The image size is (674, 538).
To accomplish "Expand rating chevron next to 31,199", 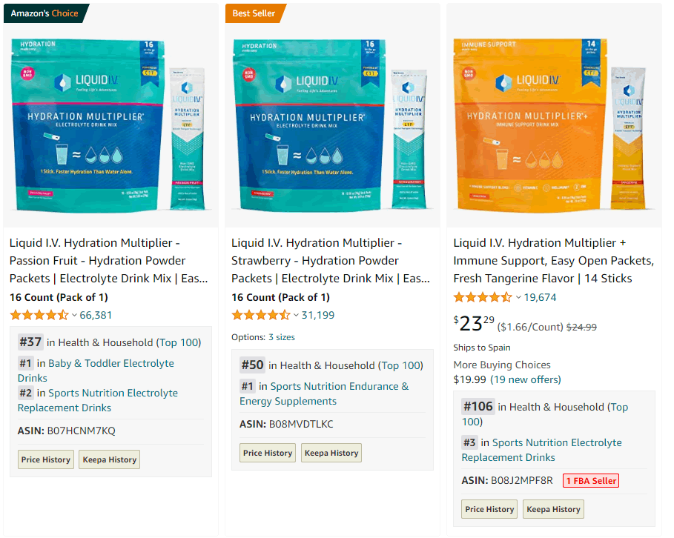I will click(x=296, y=316).
